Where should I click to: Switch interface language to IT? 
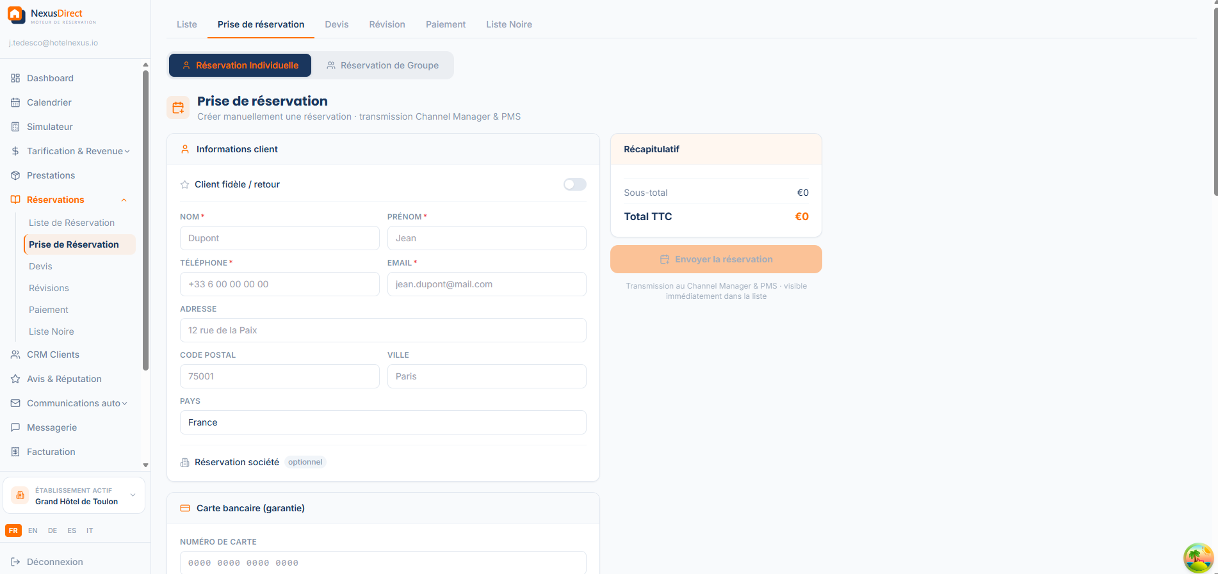click(90, 530)
